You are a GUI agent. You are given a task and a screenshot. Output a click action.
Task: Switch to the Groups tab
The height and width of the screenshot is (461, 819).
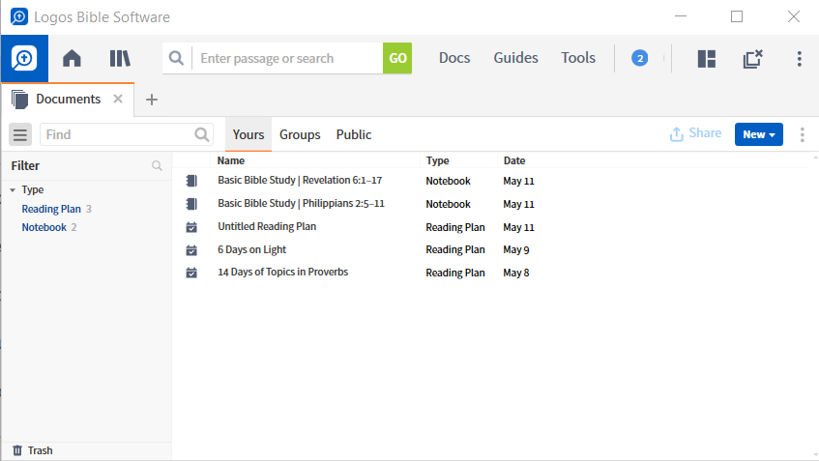(x=300, y=134)
